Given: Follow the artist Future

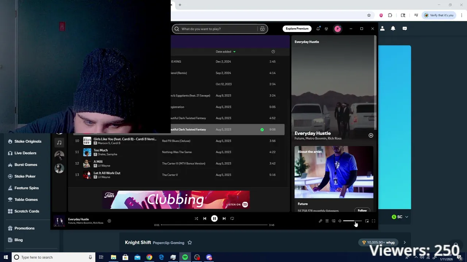Looking at the screenshot, I should (362, 210).
